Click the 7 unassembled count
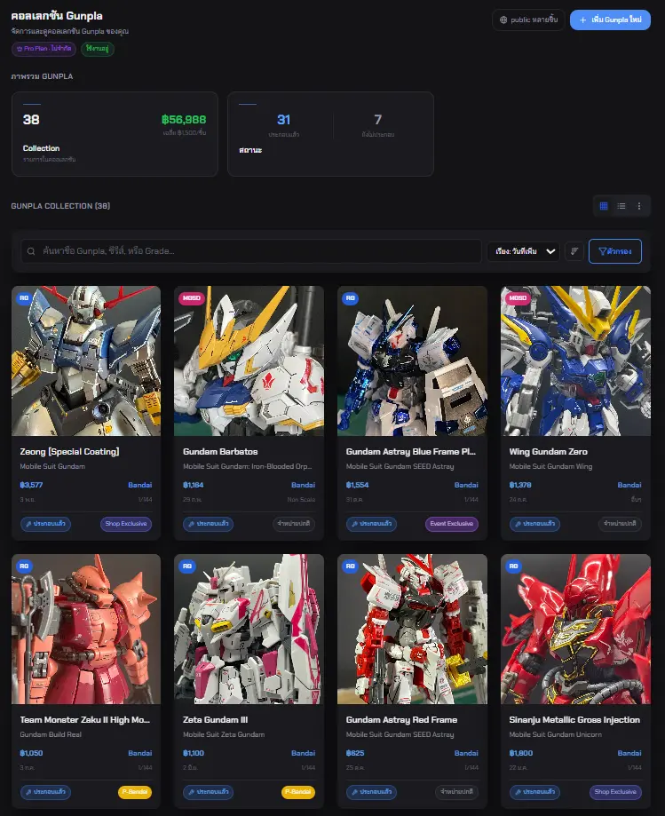 pyautogui.click(x=378, y=120)
